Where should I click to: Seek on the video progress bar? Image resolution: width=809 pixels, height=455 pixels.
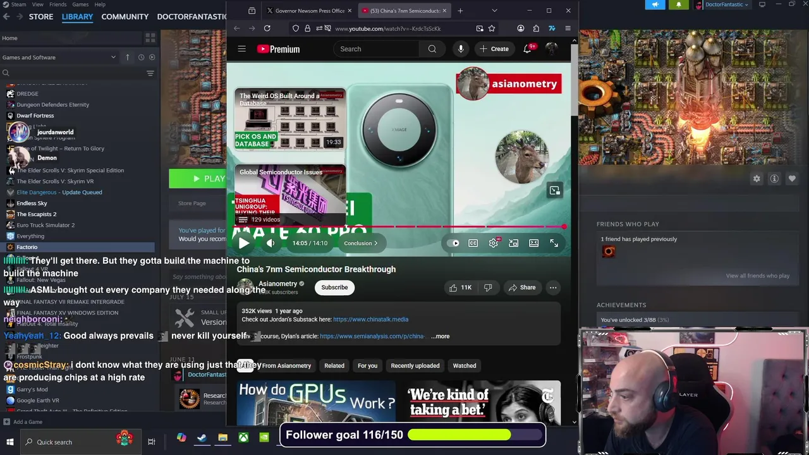pos(399,227)
